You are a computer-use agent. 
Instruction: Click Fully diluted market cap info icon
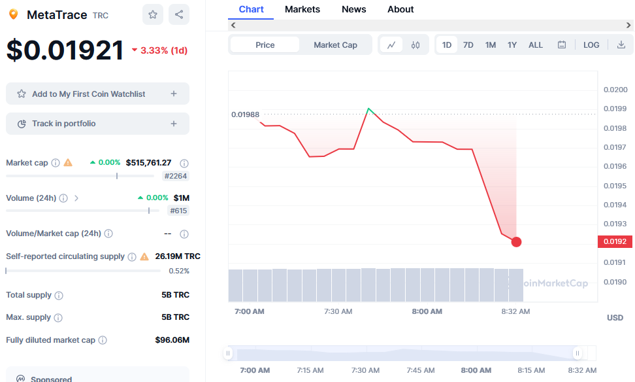point(103,340)
